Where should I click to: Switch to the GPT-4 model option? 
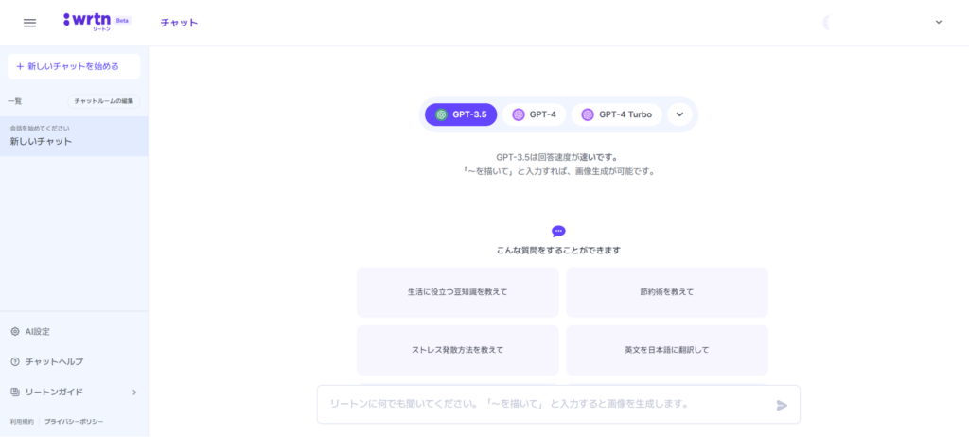[x=534, y=114]
